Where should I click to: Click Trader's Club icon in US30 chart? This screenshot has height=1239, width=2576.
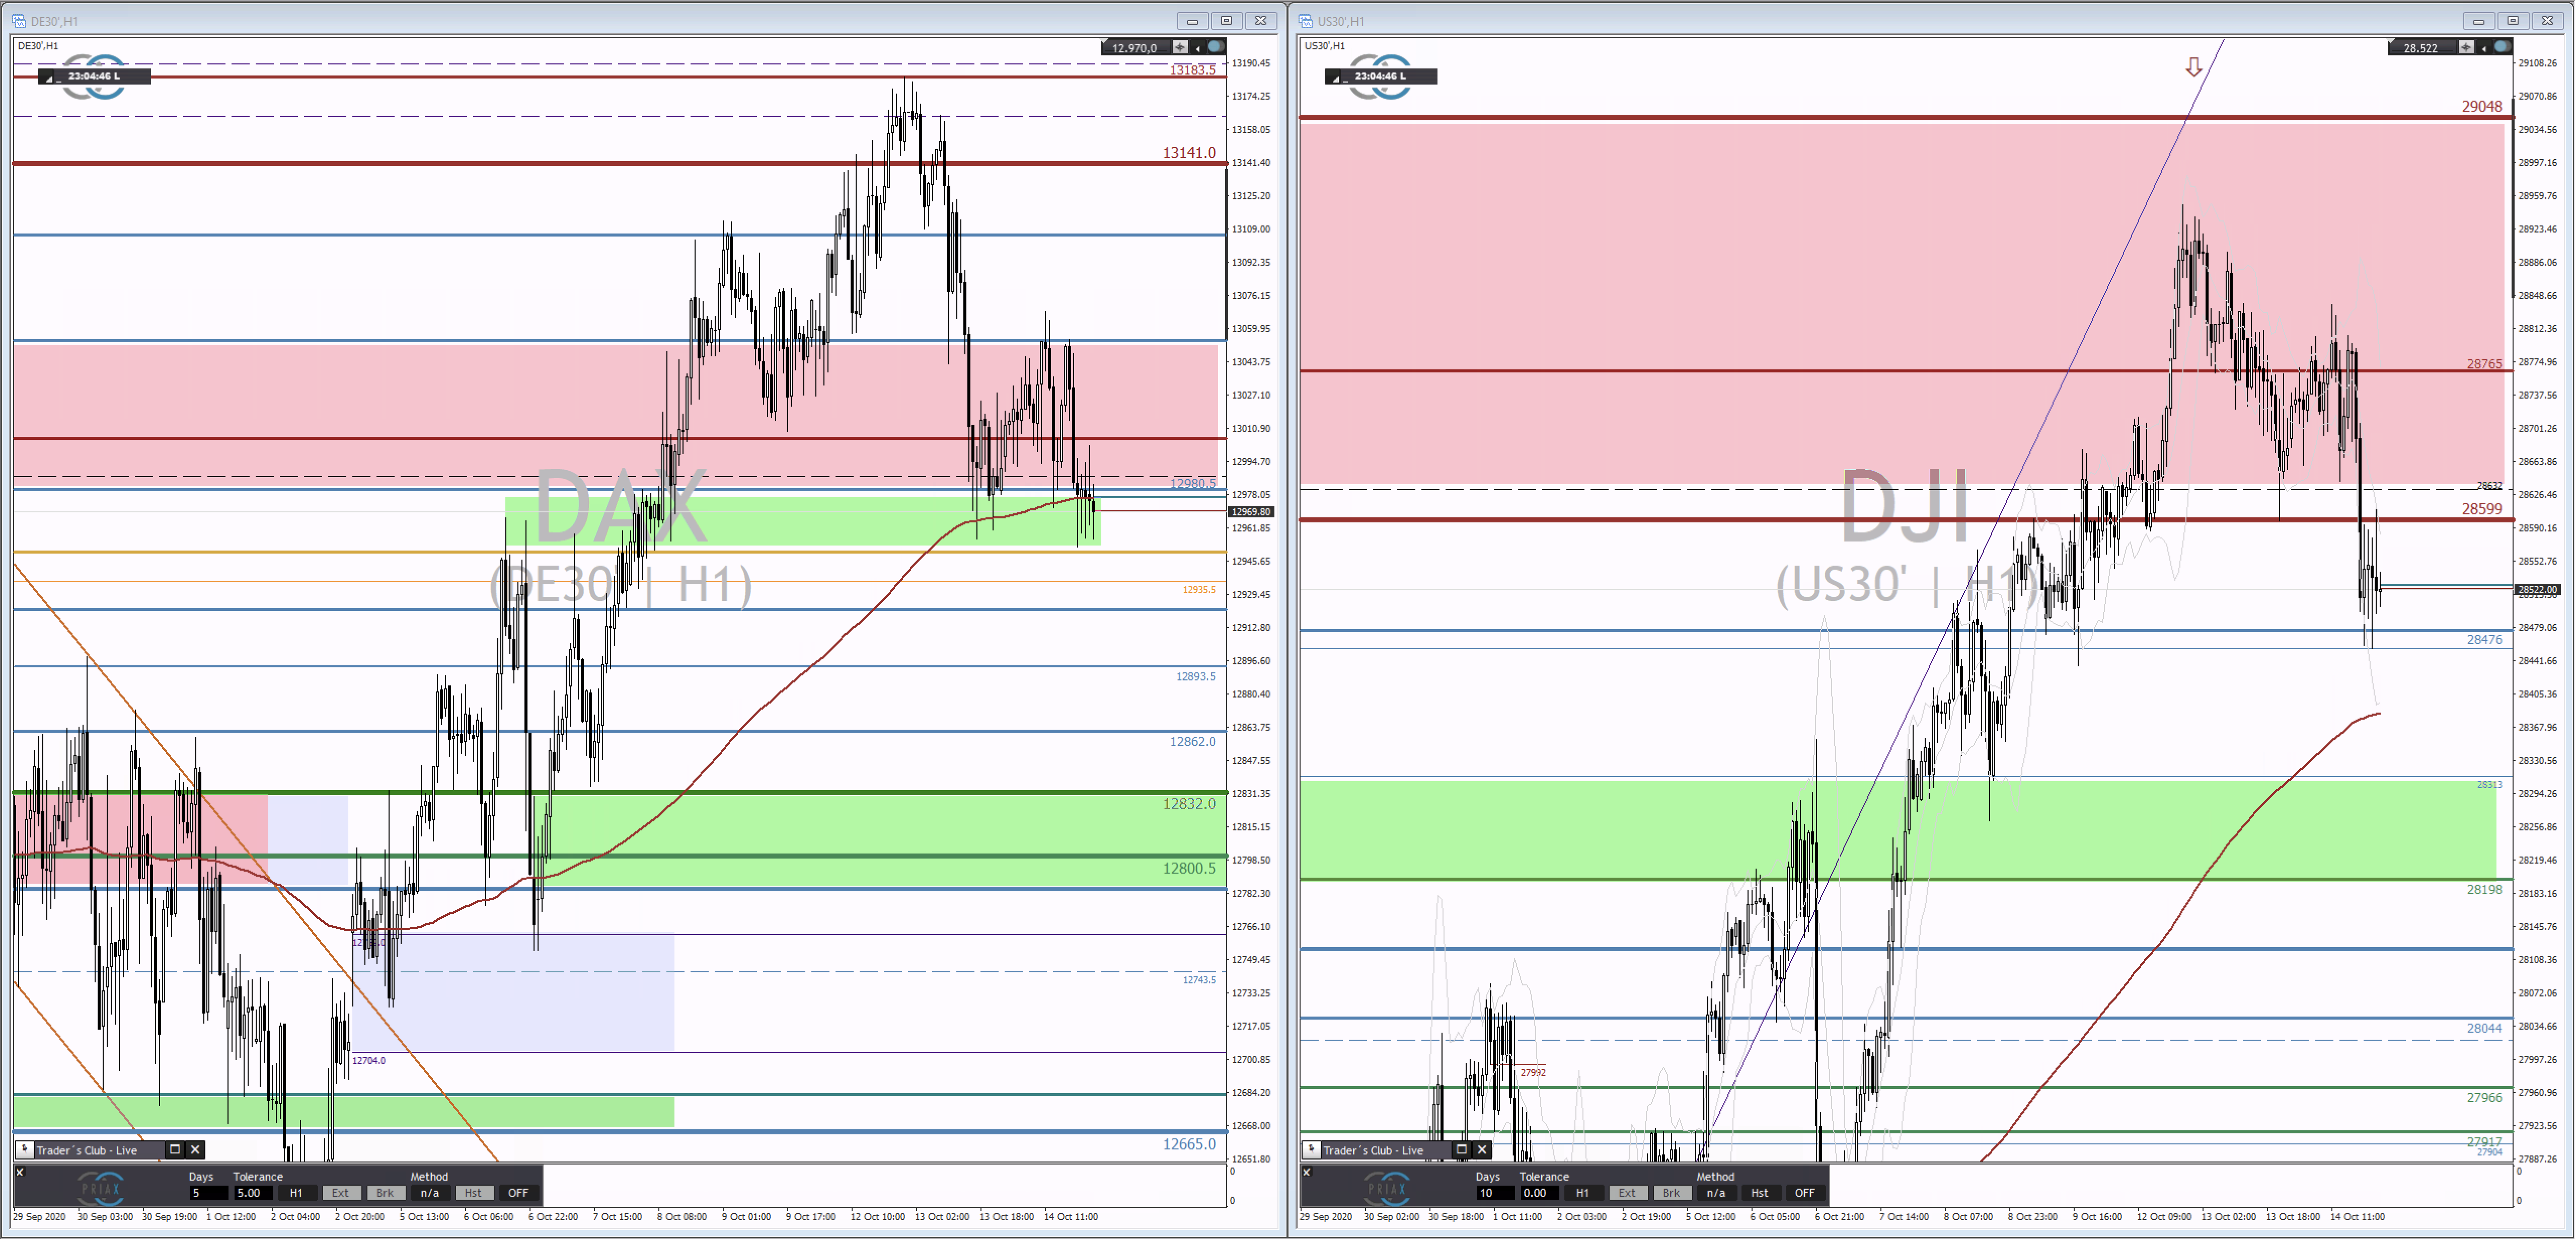tap(1311, 1149)
